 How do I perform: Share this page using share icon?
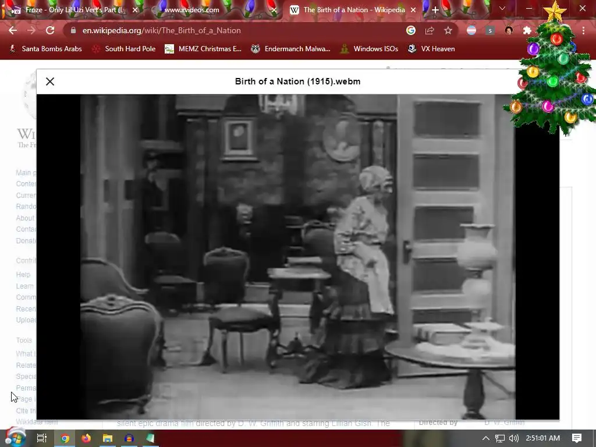[430, 30]
